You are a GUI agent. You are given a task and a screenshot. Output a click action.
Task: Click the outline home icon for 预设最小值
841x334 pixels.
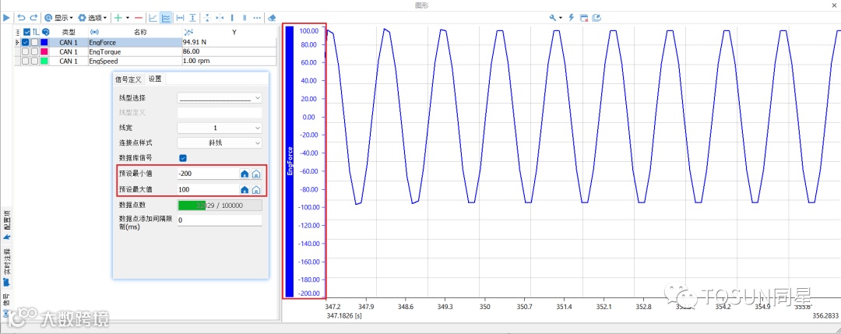point(256,174)
